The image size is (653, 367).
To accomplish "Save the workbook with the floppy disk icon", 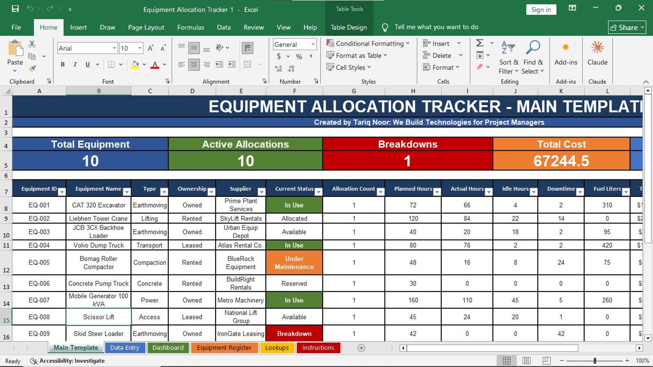I will pyautogui.click(x=15, y=9).
